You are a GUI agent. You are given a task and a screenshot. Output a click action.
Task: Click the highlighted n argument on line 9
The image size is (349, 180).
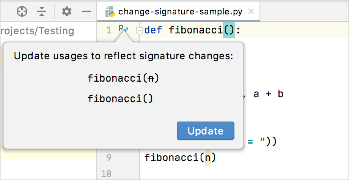click(x=208, y=157)
